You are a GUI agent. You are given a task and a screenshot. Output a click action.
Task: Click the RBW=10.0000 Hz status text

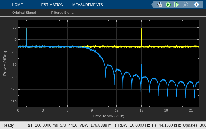(x=134, y=125)
